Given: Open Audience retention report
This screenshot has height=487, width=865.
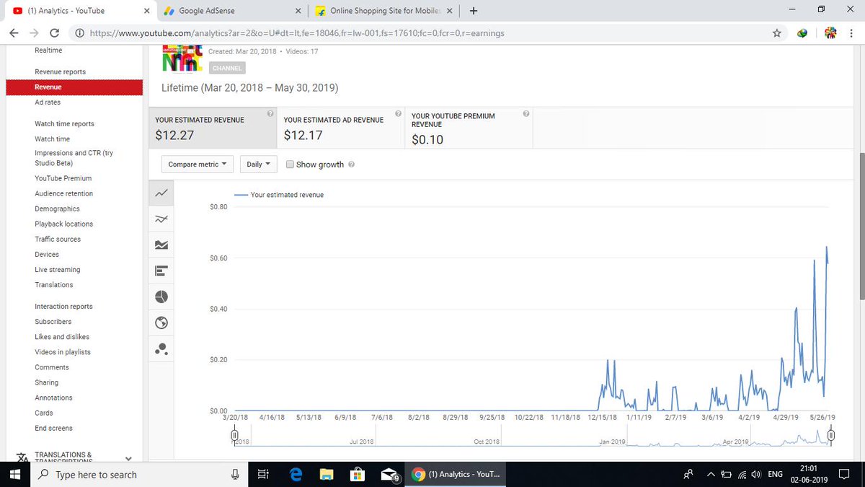Looking at the screenshot, I should [x=63, y=193].
